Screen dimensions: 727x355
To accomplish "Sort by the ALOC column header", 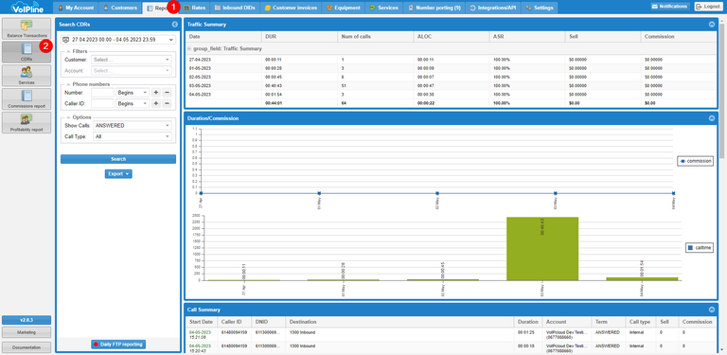I will point(452,37).
